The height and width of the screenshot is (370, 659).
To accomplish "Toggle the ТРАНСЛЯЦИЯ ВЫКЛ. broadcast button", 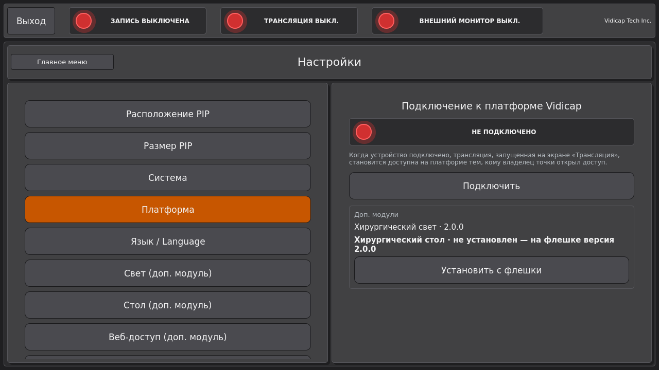I will [289, 21].
